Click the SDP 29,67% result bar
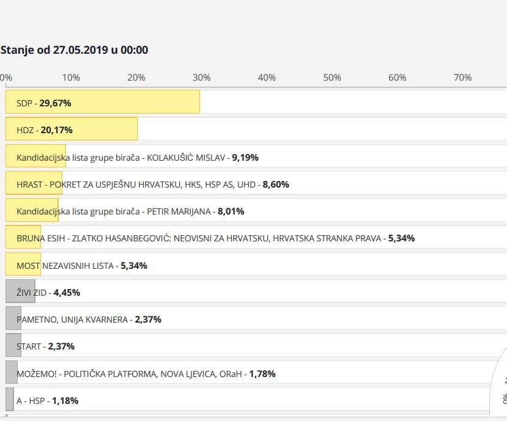The width and height of the screenshot is (507, 421). click(x=103, y=102)
